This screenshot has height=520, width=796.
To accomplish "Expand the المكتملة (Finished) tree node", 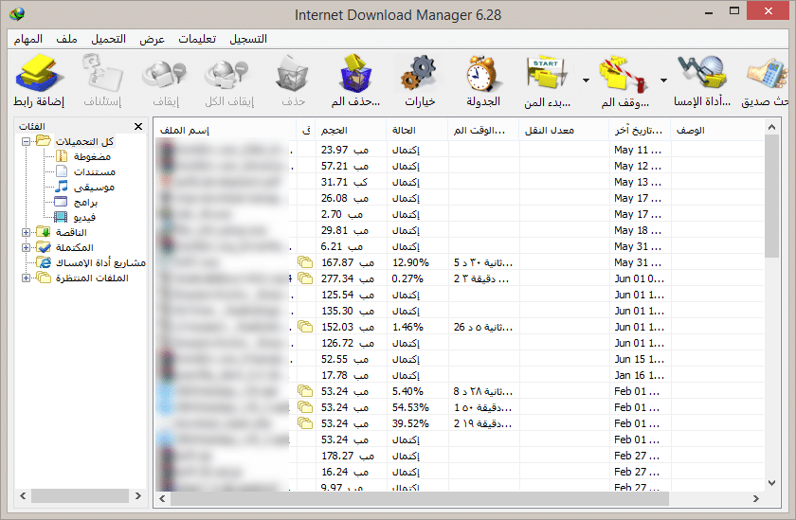I will coord(26,247).
